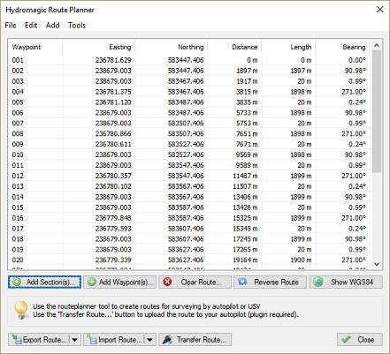Expand the Export Route dropdown arrow
The image size is (390, 354).
[75, 340]
